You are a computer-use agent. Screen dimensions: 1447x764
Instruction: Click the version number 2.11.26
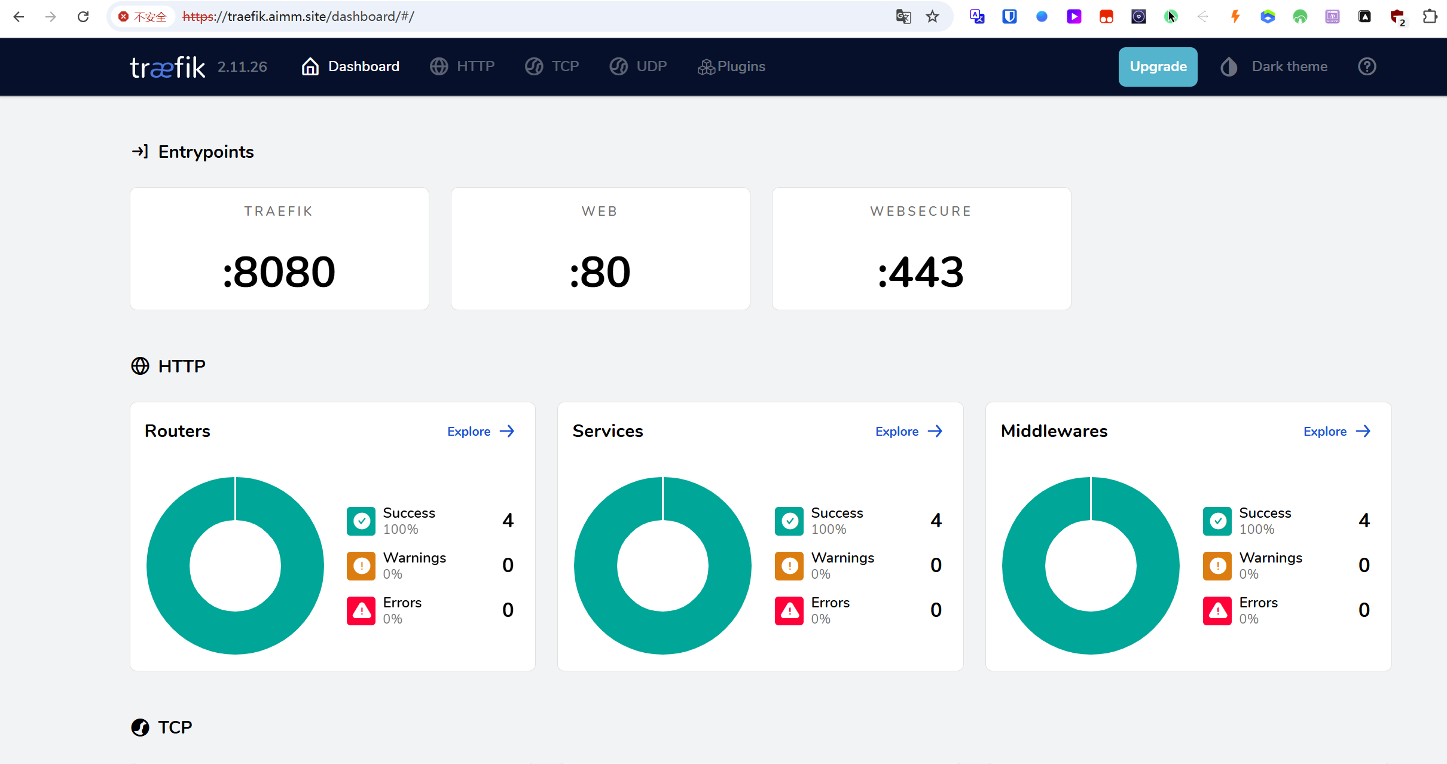[242, 67]
